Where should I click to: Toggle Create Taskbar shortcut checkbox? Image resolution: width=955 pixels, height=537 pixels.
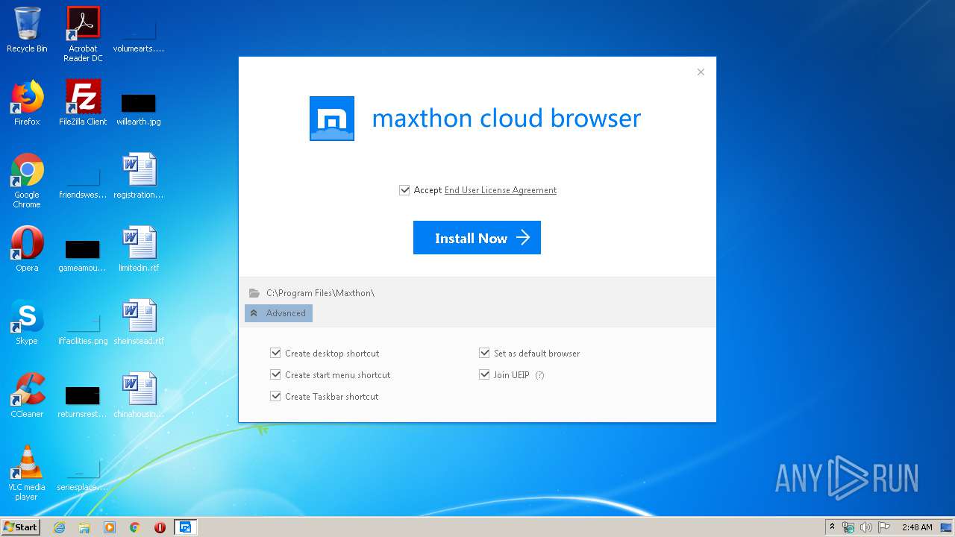click(x=276, y=396)
